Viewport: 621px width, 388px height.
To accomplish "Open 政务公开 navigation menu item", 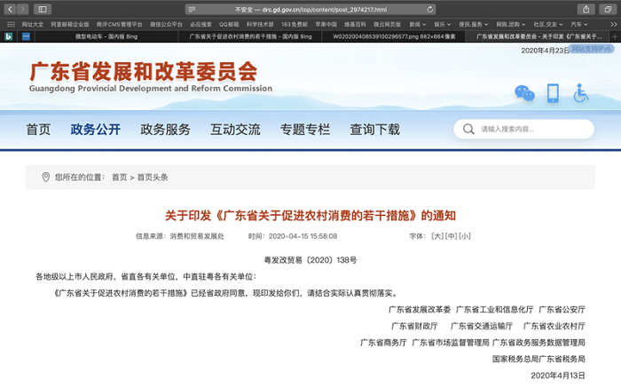I will point(95,130).
